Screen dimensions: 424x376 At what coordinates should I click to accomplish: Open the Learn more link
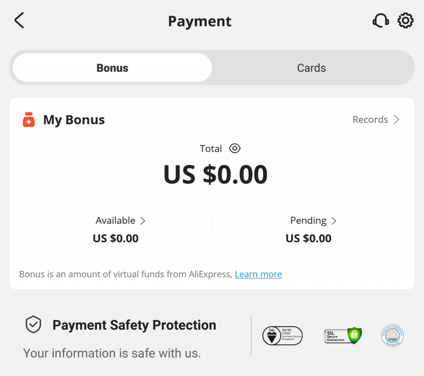(x=259, y=274)
